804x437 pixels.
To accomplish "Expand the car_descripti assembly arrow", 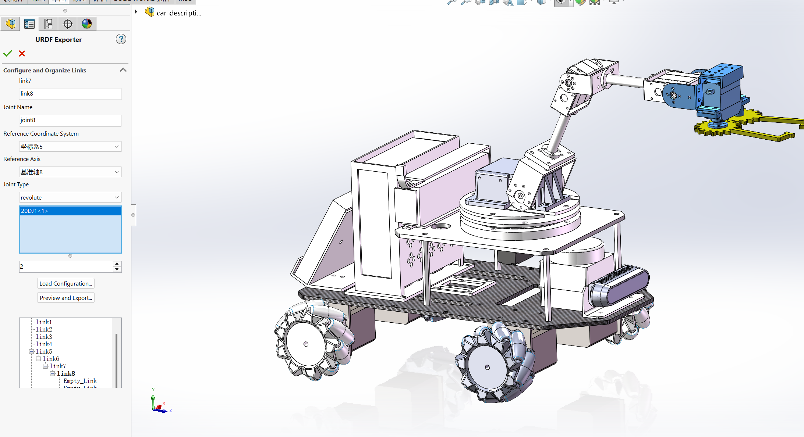I will [136, 11].
